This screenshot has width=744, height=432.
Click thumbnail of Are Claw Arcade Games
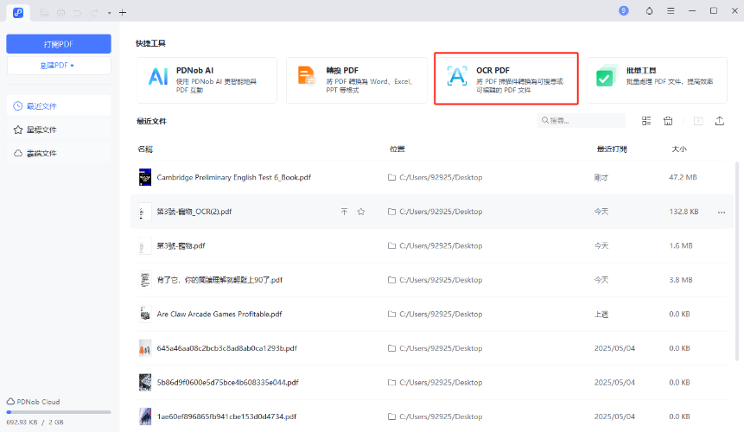[x=145, y=314]
